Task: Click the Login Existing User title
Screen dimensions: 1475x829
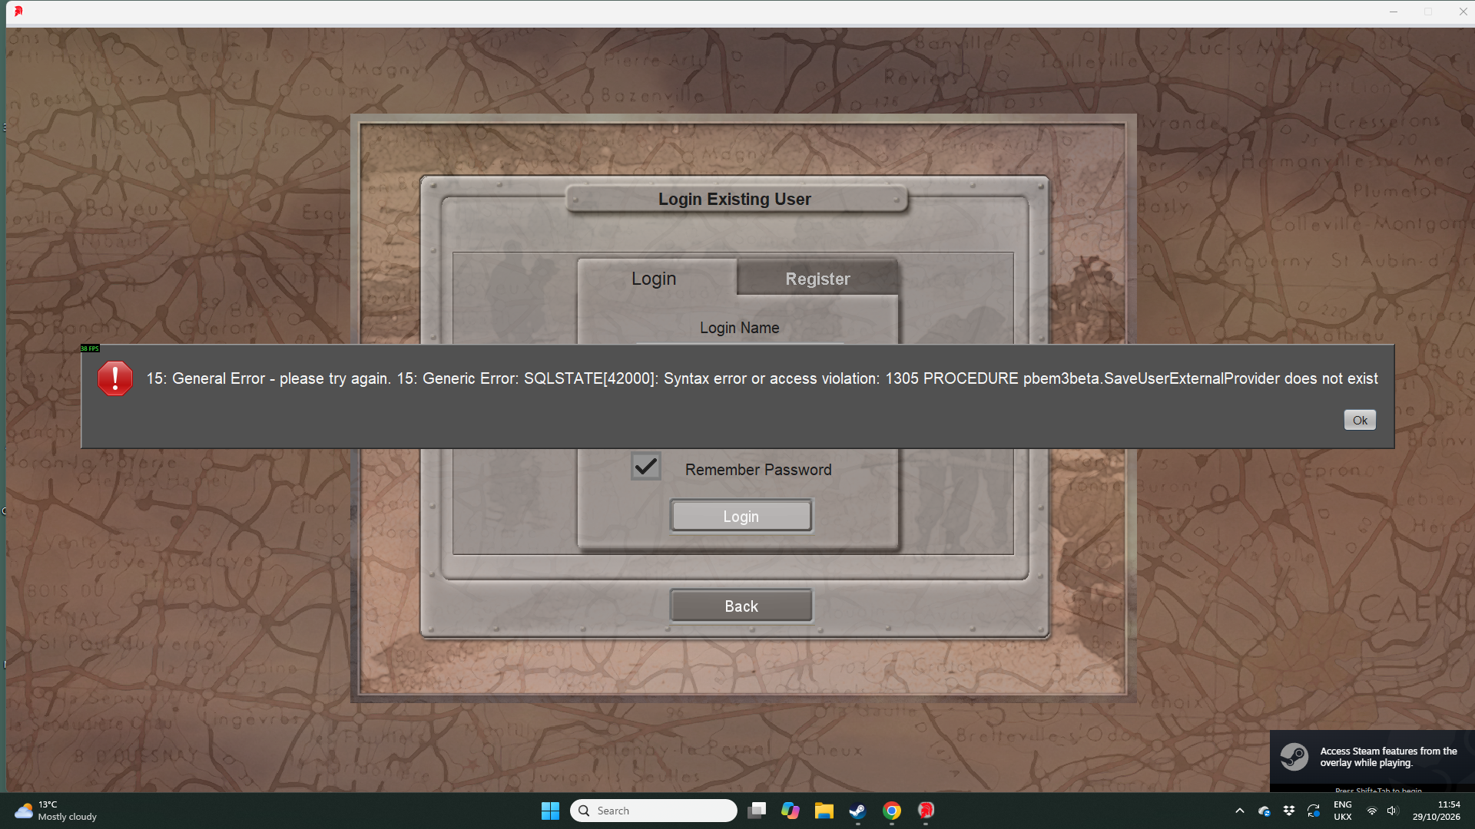Action: (x=734, y=199)
